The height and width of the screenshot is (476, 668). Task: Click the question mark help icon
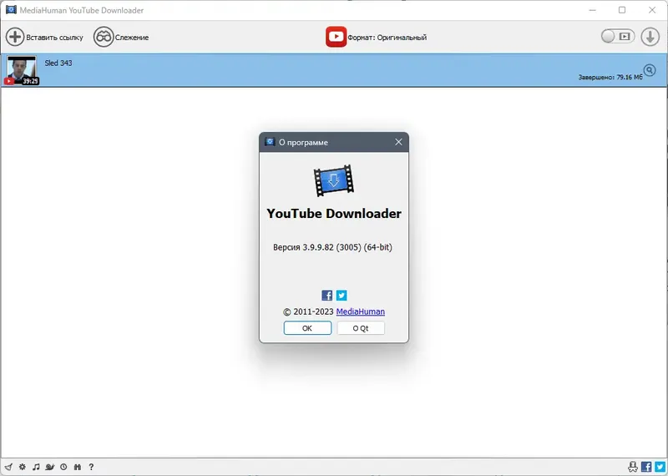point(91,467)
